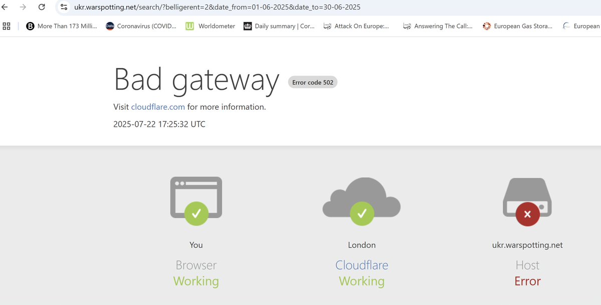Open 'European Gas Stora...' bookmark
The width and height of the screenshot is (601, 305).
pyautogui.click(x=517, y=26)
